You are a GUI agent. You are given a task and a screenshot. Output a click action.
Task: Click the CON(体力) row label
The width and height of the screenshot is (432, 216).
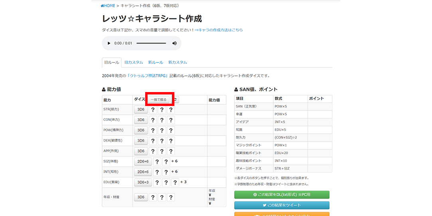pos(112,120)
